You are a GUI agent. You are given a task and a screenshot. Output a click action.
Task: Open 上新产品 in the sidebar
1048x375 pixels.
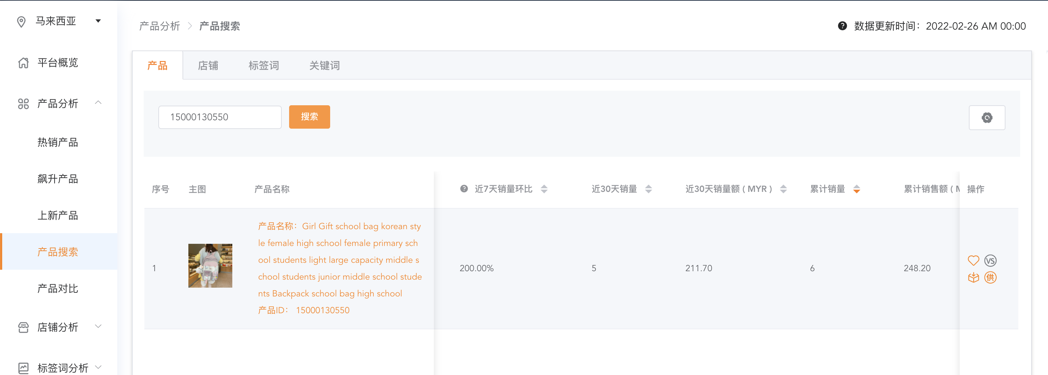click(x=58, y=216)
